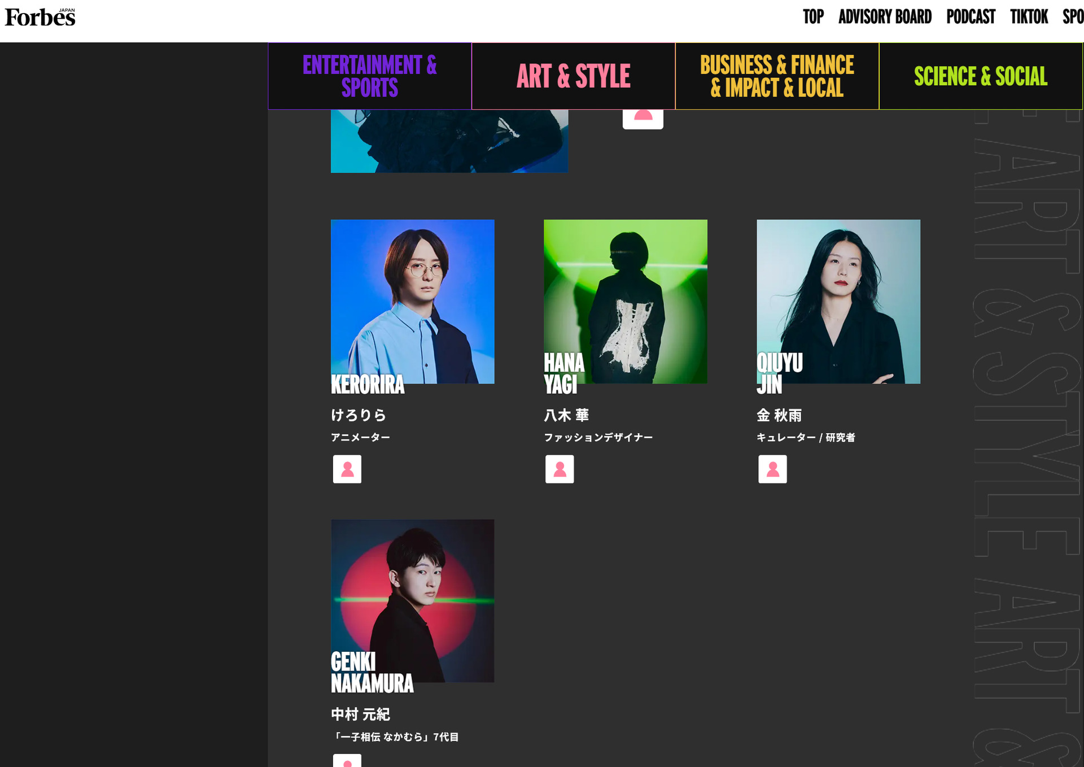
Task: Open the dark blue photo at top
Action: 449,141
